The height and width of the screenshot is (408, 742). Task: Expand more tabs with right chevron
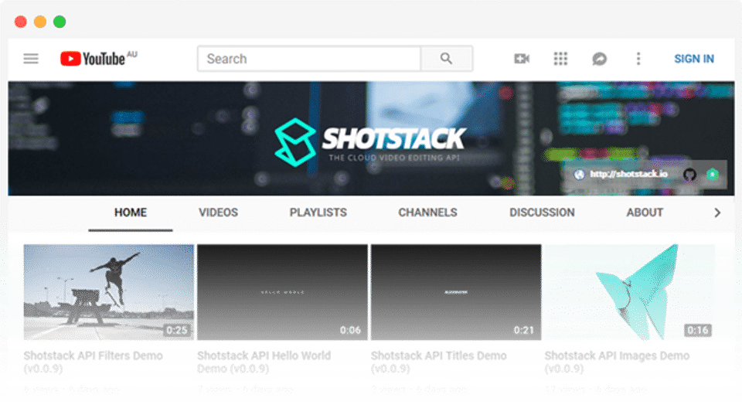[717, 213]
